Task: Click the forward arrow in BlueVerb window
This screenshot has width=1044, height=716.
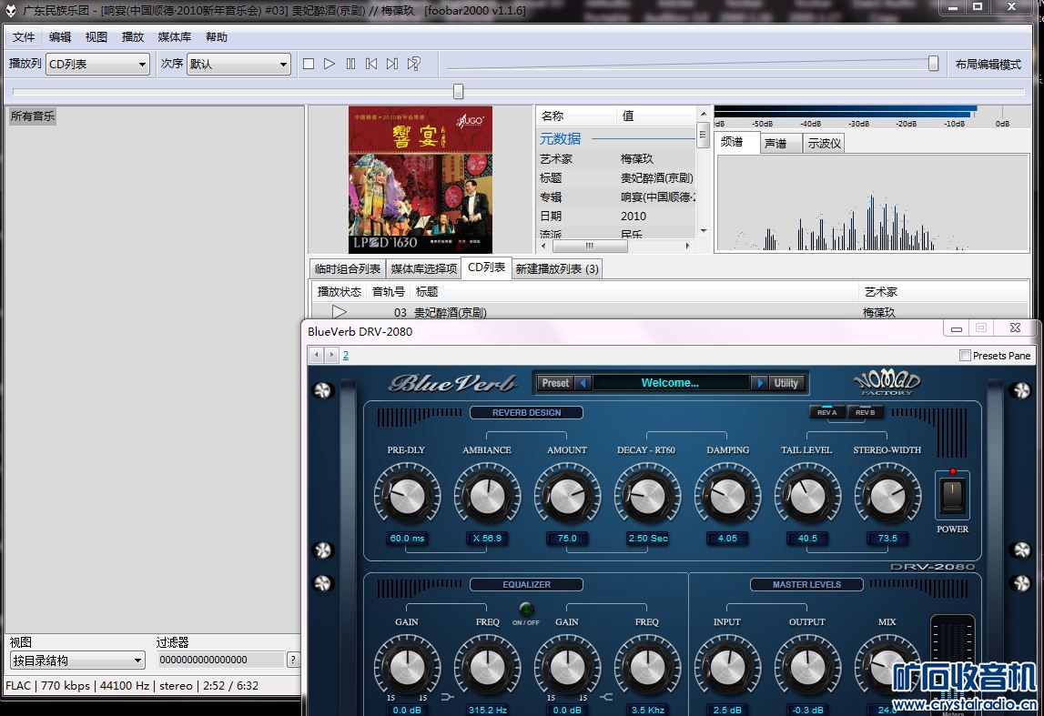Action: click(x=331, y=355)
